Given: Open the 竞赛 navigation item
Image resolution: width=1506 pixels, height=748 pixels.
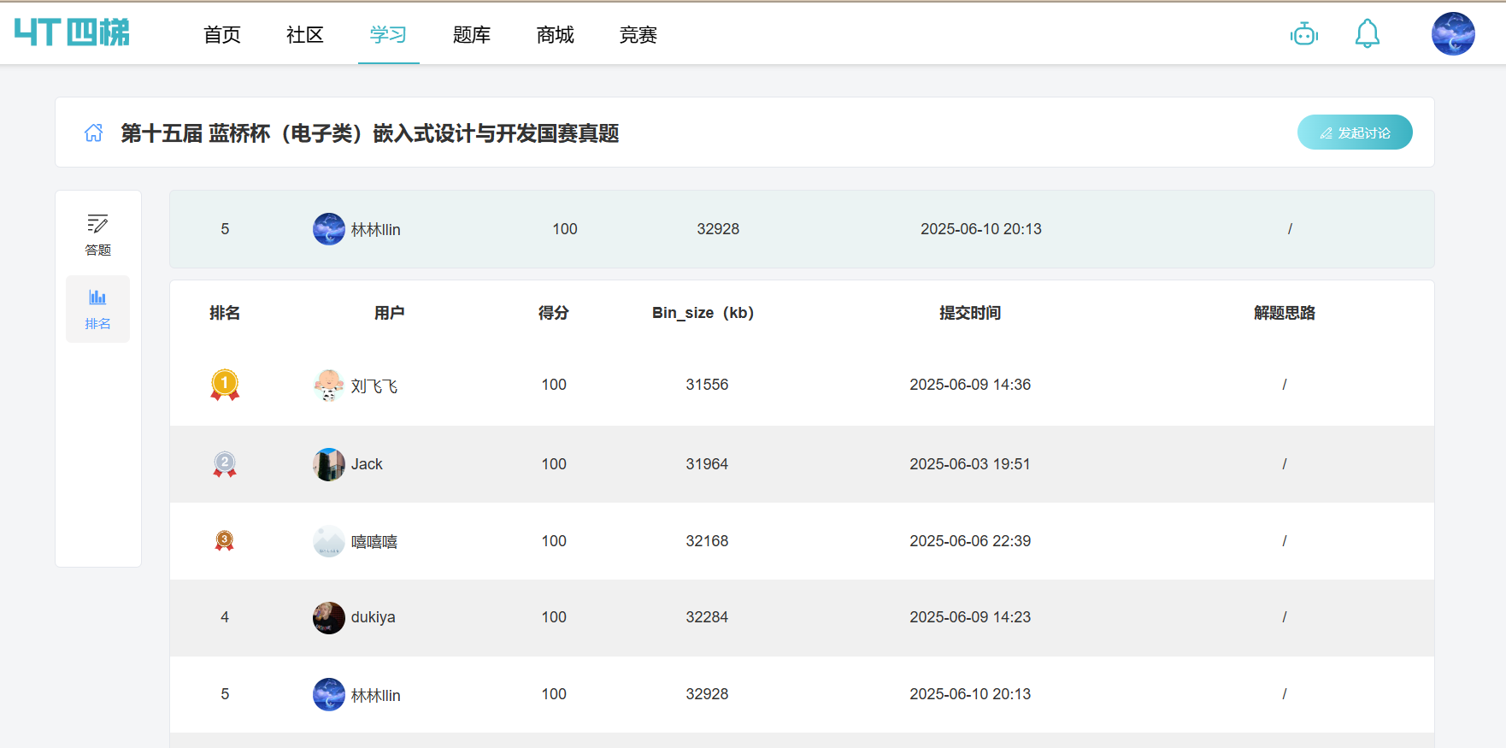Looking at the screenshot, I should 638,35.
